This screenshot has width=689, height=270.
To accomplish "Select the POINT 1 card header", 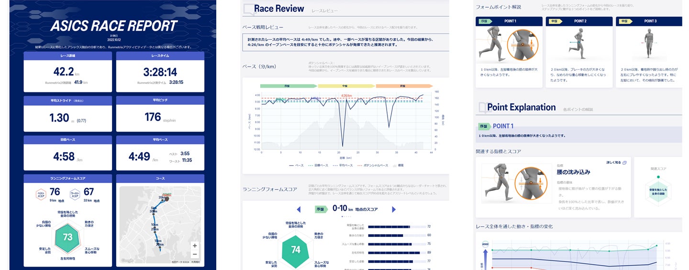I will point(509,21).
